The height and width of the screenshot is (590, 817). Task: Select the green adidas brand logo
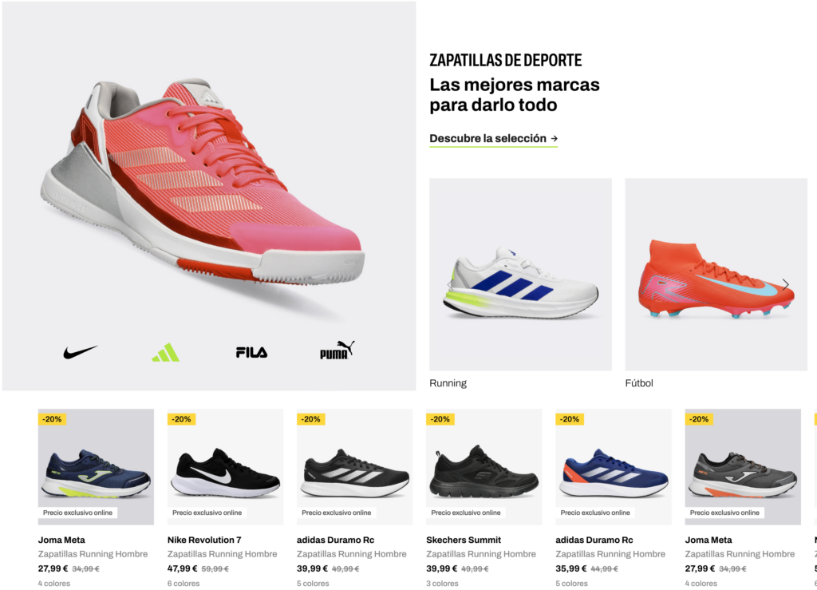pos(166,352)
